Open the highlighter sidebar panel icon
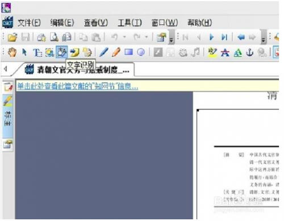This screenshot has height=221, width=284. [x=8, y=101]
